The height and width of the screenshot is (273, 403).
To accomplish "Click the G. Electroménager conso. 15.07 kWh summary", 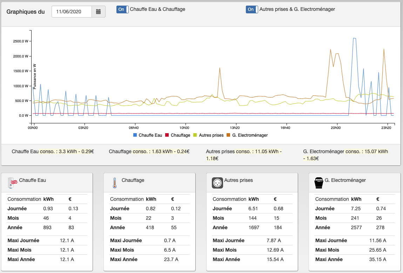I will [346, 155].
